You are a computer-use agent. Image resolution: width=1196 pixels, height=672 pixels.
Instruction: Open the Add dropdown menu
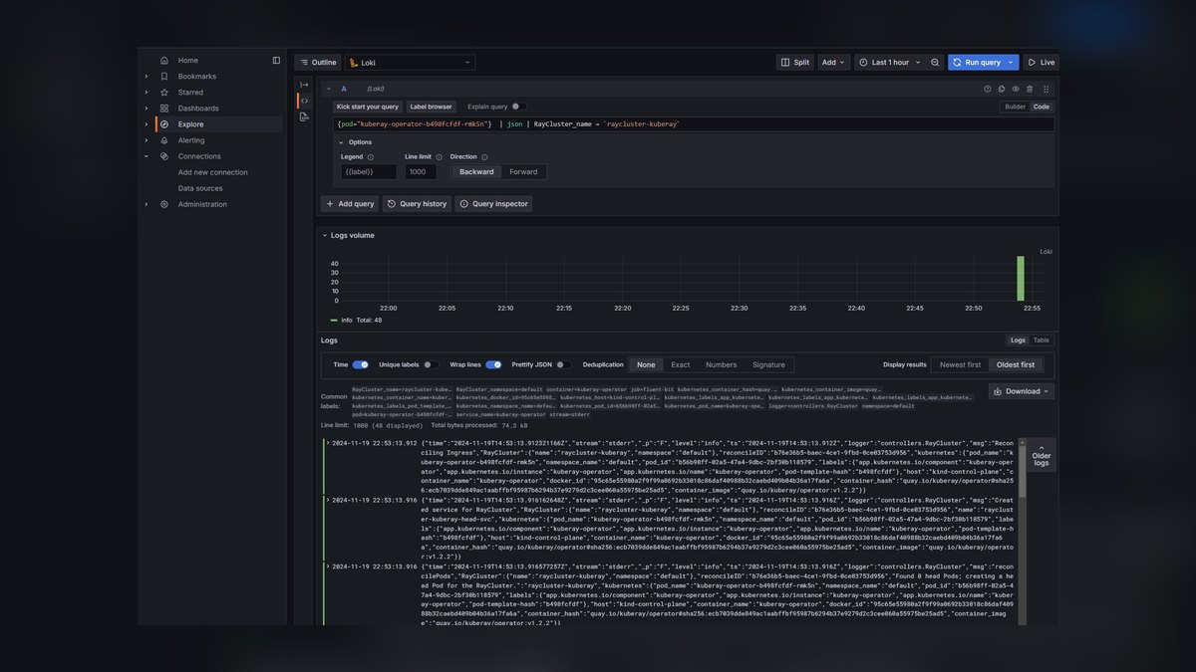[x=833, y=63]
